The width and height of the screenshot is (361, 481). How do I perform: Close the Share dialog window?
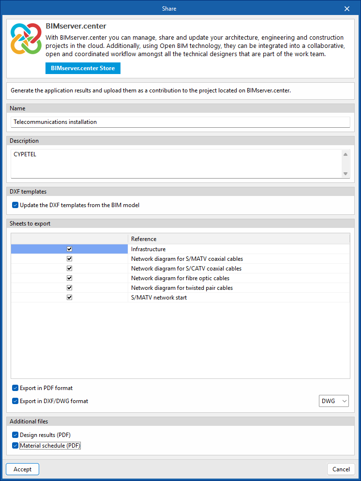346,9
